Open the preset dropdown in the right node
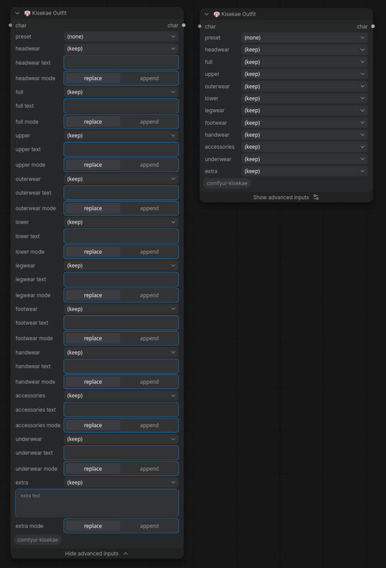 304,38
